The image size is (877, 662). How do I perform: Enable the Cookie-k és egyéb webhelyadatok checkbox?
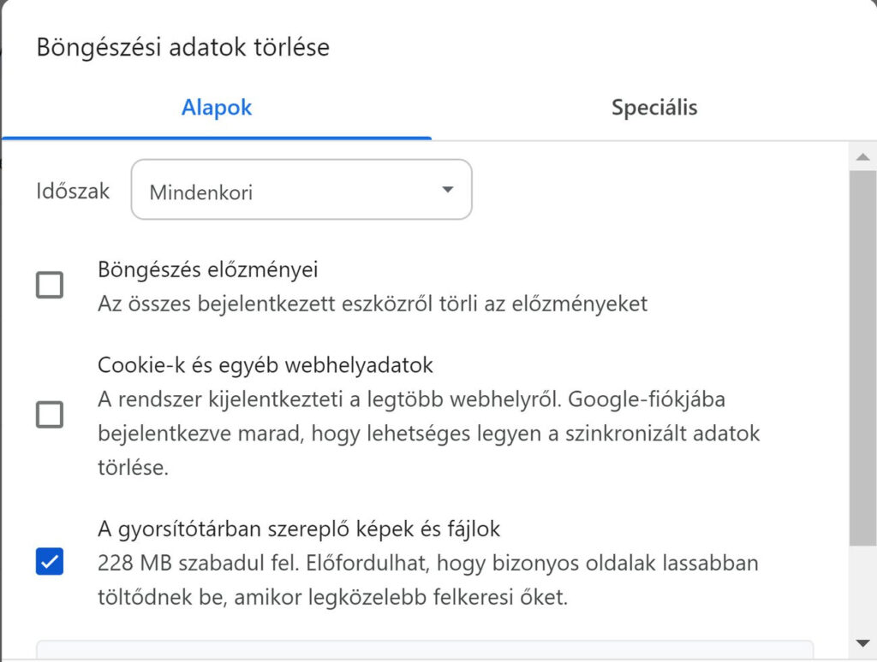tap(50, 416)
